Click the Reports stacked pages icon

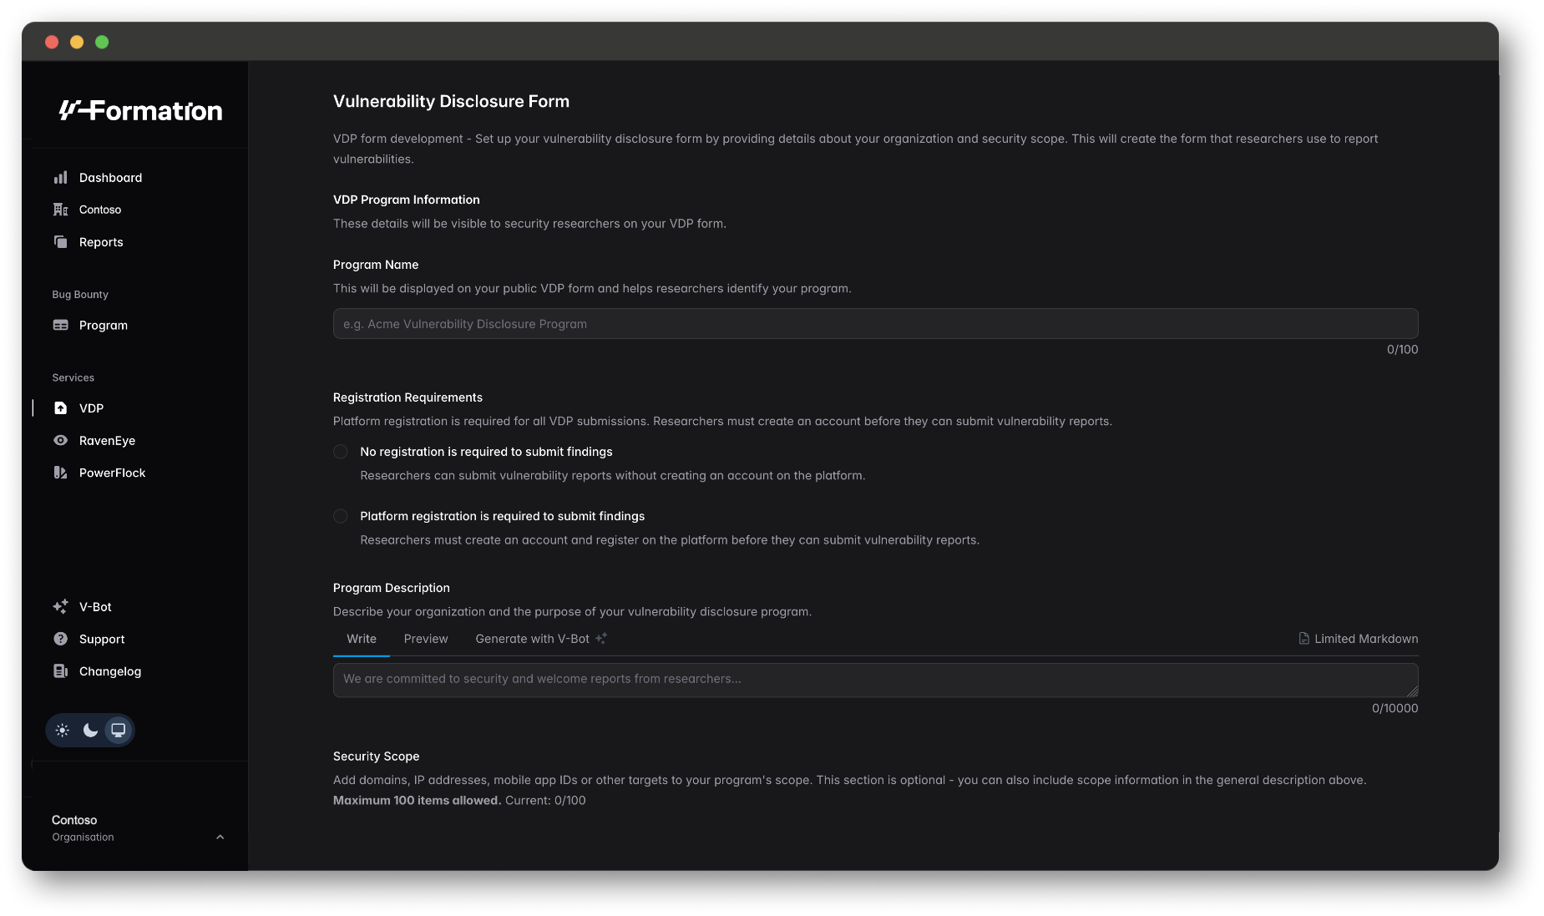coord(60,242)
